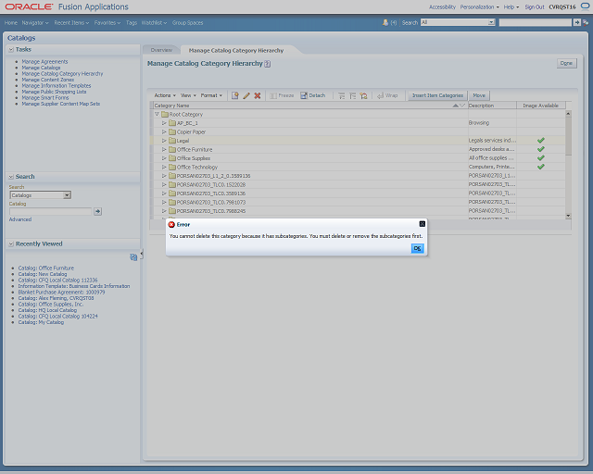
Task: Click the Legal folder icon
Action: coord(172,141)
